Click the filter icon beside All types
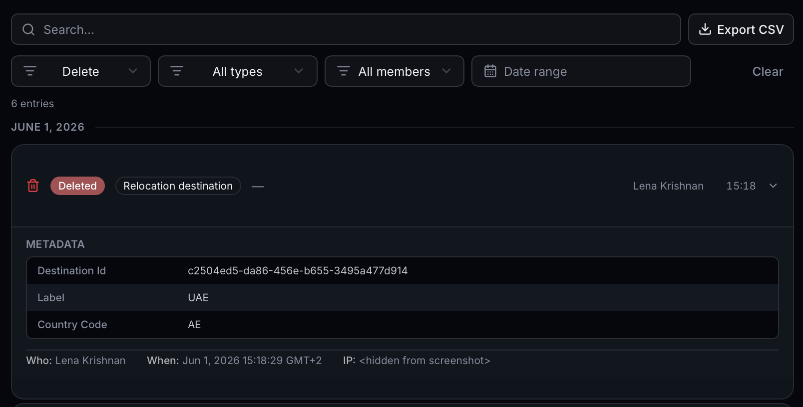The image size is (803, 407). [x=177, y=71]
